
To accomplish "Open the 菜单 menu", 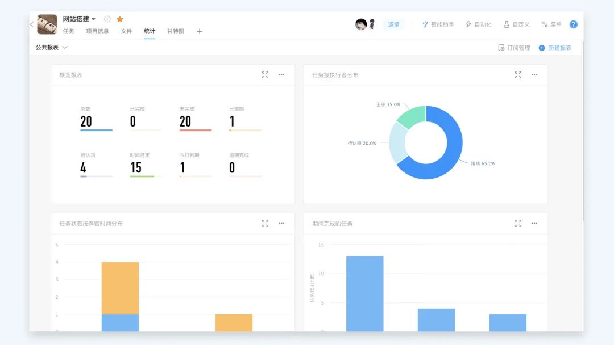I will [x=551, y=24].
